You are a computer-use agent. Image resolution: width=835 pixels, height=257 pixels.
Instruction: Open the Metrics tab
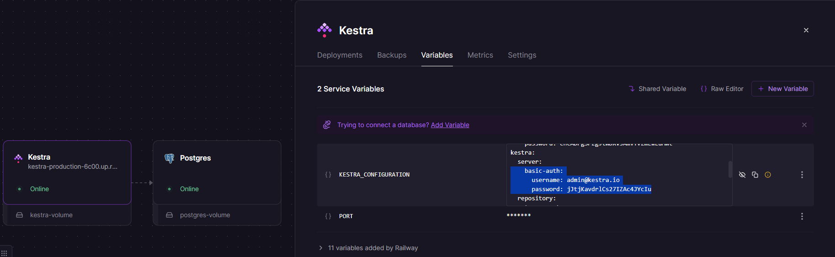pyautogui.click(x=480, y=55)
